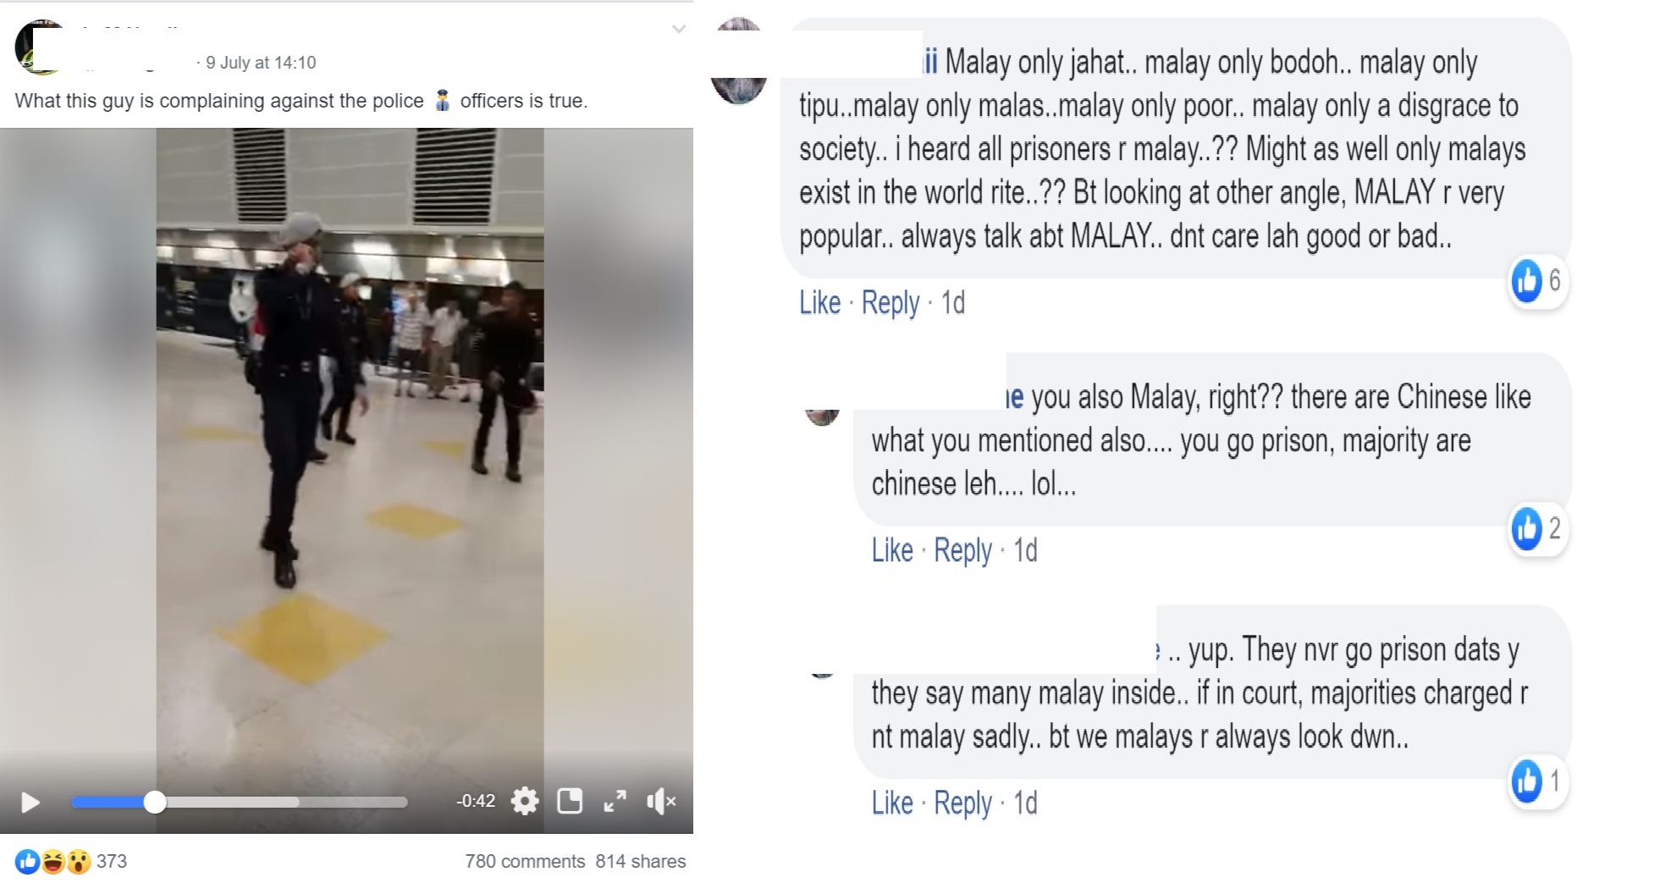Click the picture-in-picture pop-out icon
Viewport: 1671px width, 883px height.
click(x=570, y=801)
